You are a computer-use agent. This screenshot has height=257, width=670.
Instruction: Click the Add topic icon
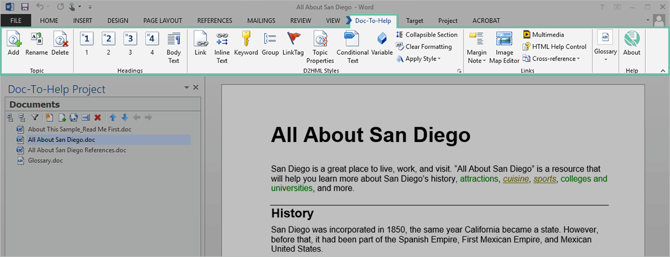click(x=13, y=39)
